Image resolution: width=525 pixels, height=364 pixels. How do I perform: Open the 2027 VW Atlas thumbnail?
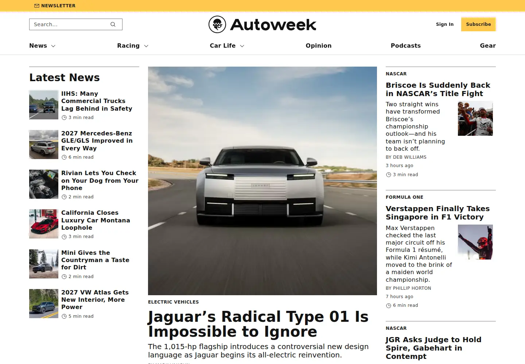coord(44,304)
